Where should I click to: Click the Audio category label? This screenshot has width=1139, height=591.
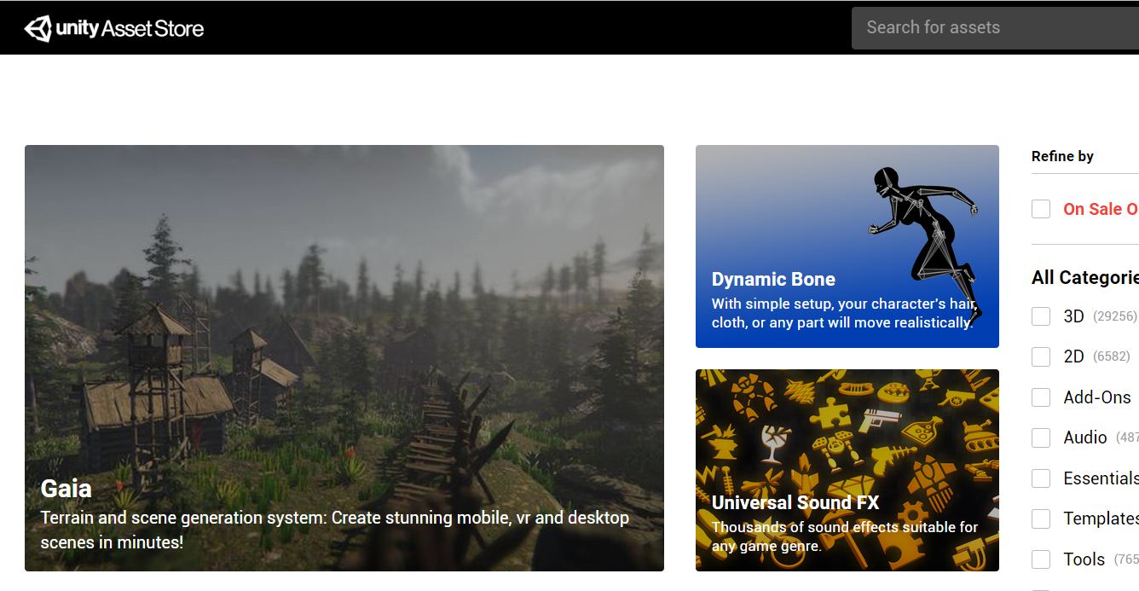coord(1085,437)
